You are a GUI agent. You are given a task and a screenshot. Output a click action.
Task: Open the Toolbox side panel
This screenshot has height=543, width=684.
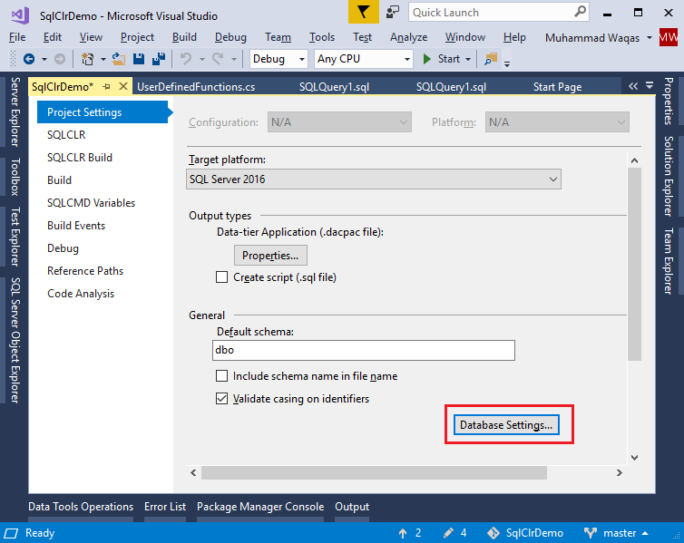pyautogui.click(x=15, y=177)
